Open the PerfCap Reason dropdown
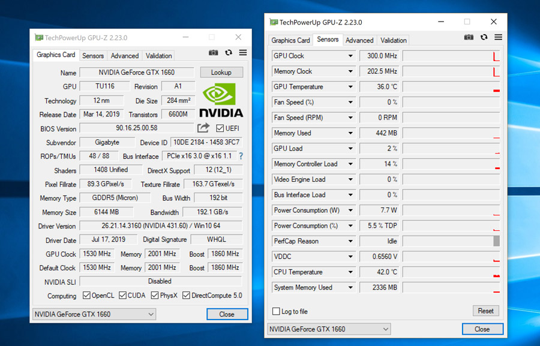 tap(350, 241)
